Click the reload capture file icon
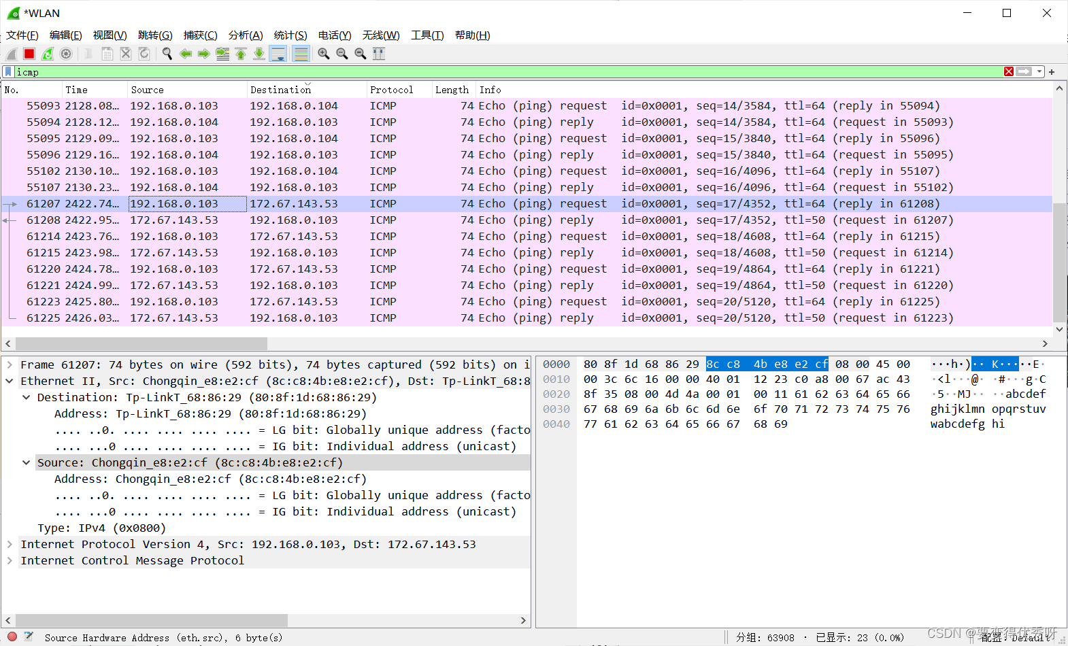Viewport: 1068px width, 646px height. pyautogui.click(x=144, y=54)
